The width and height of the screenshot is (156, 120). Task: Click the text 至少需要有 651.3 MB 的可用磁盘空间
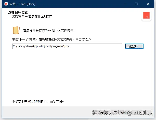tap(38, 101)
